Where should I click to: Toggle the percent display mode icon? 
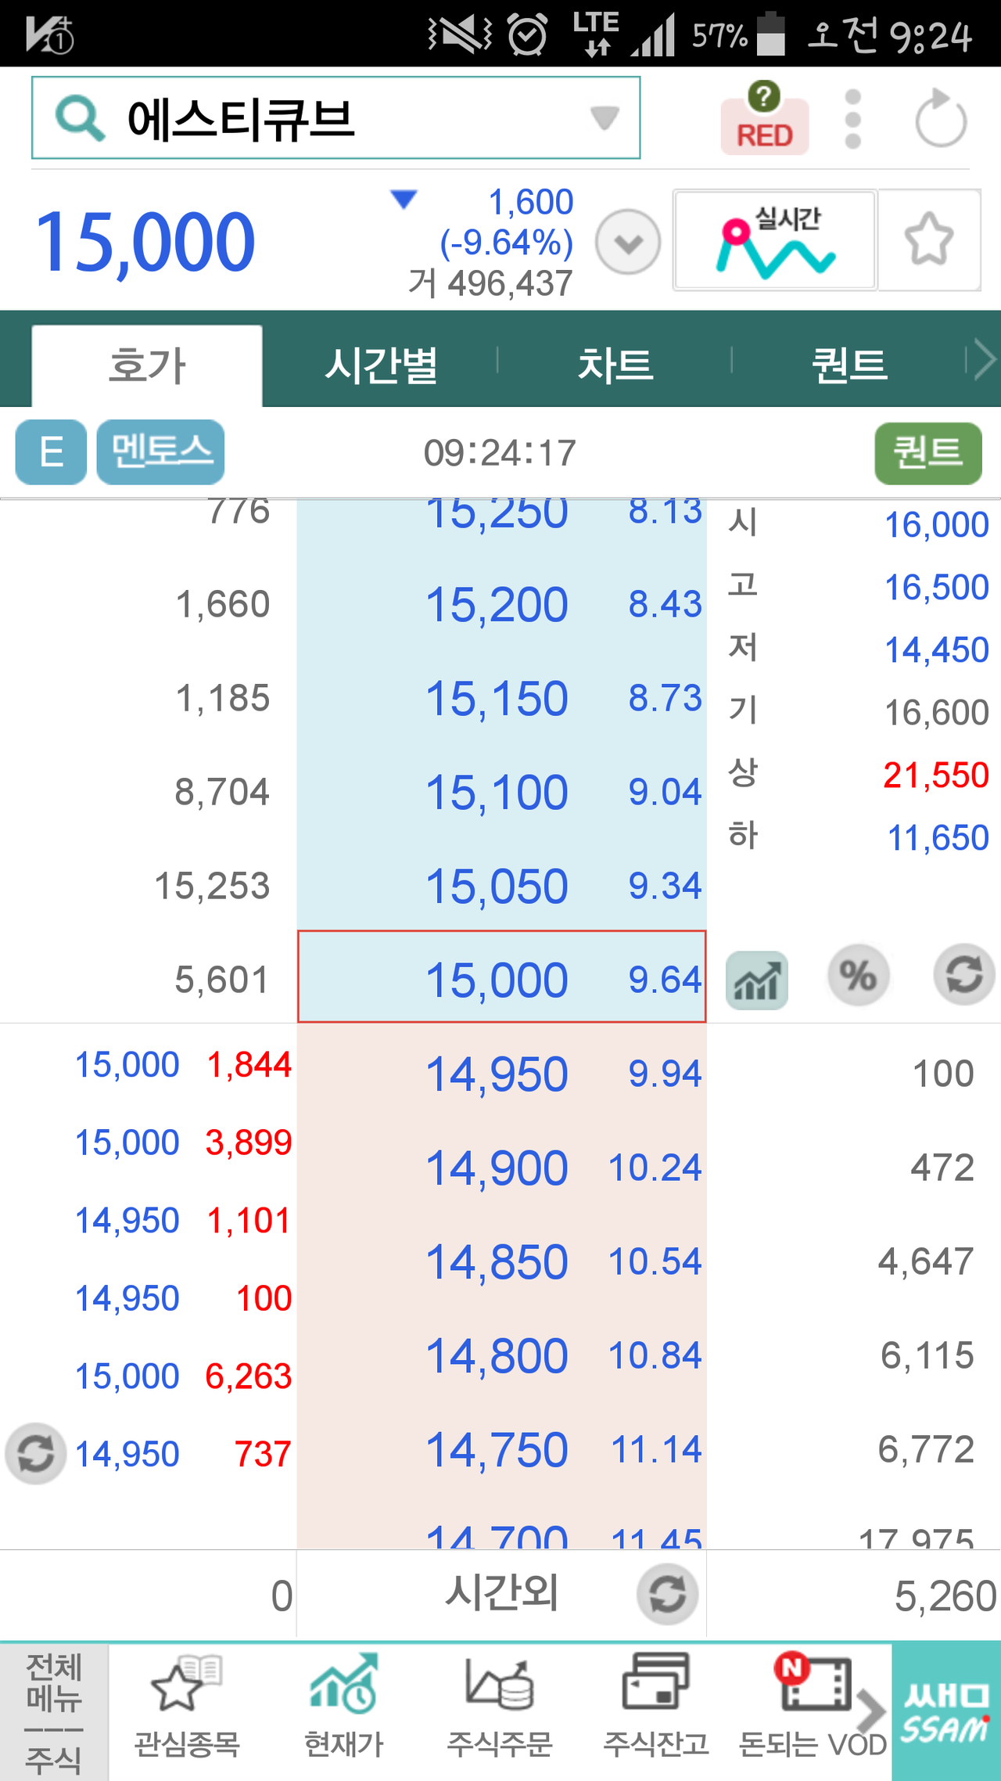(x=858, y=976)
